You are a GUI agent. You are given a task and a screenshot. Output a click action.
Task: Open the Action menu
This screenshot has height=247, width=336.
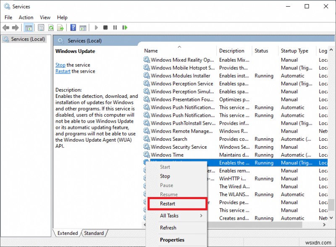(x=26, y=17)
